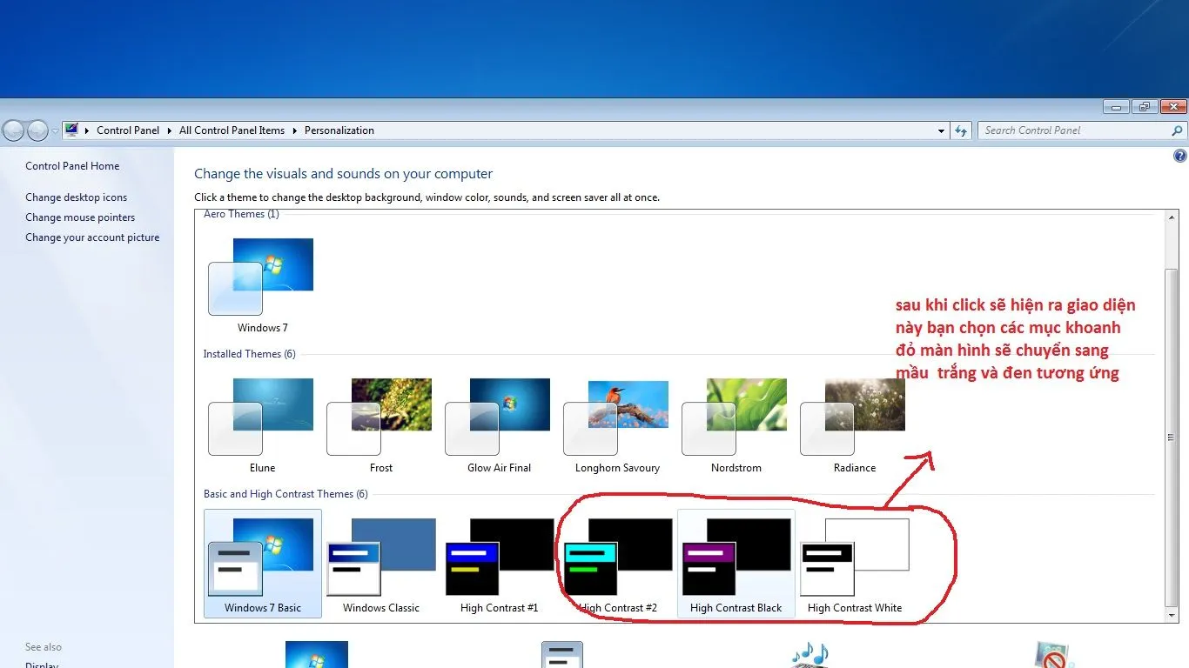The image size is (1189, 668).
Task: Open Change your account picture link
Action: click(92, 237)
